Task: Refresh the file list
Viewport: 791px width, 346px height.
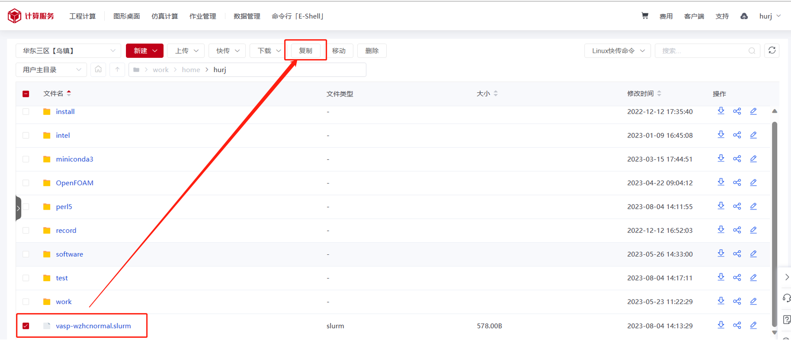Action: coord(772,50)
